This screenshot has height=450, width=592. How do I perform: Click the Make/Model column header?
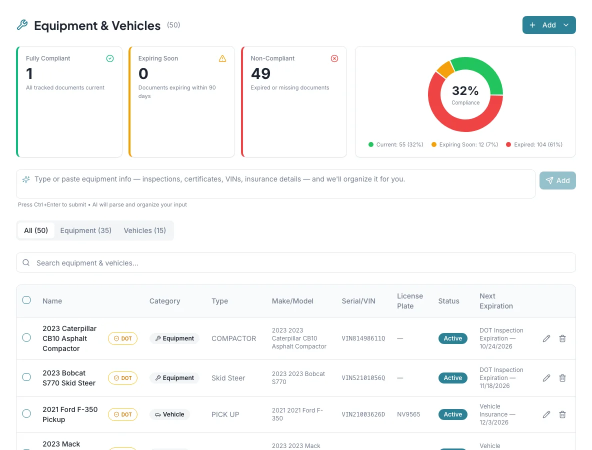tap(292, 301)
